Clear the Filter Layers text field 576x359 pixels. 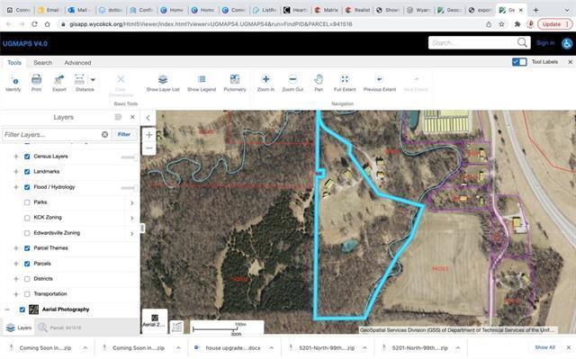coord(104,134)
